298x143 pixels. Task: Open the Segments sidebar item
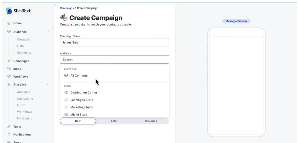[24, 53]
